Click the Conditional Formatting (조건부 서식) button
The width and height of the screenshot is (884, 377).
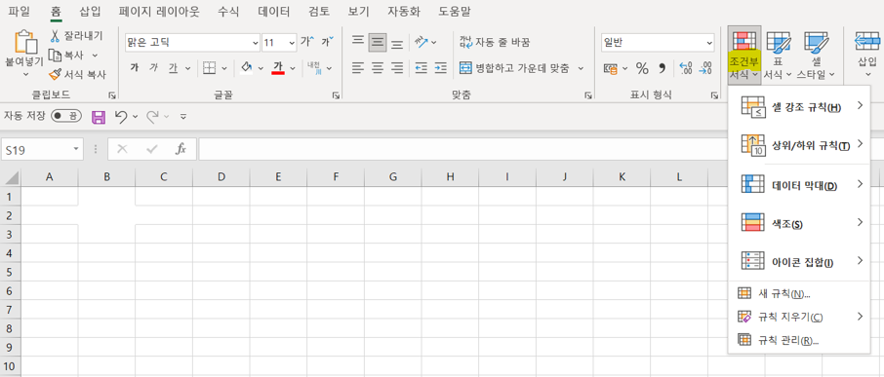[x=744, y=56]
